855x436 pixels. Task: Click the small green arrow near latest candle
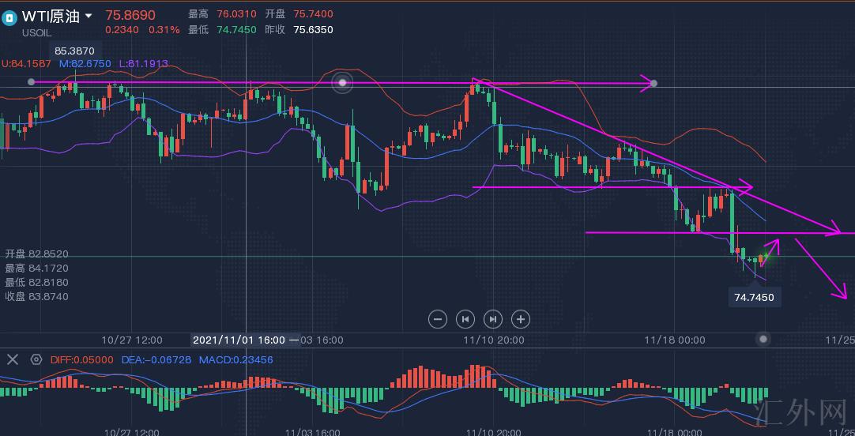click(769, 250)
